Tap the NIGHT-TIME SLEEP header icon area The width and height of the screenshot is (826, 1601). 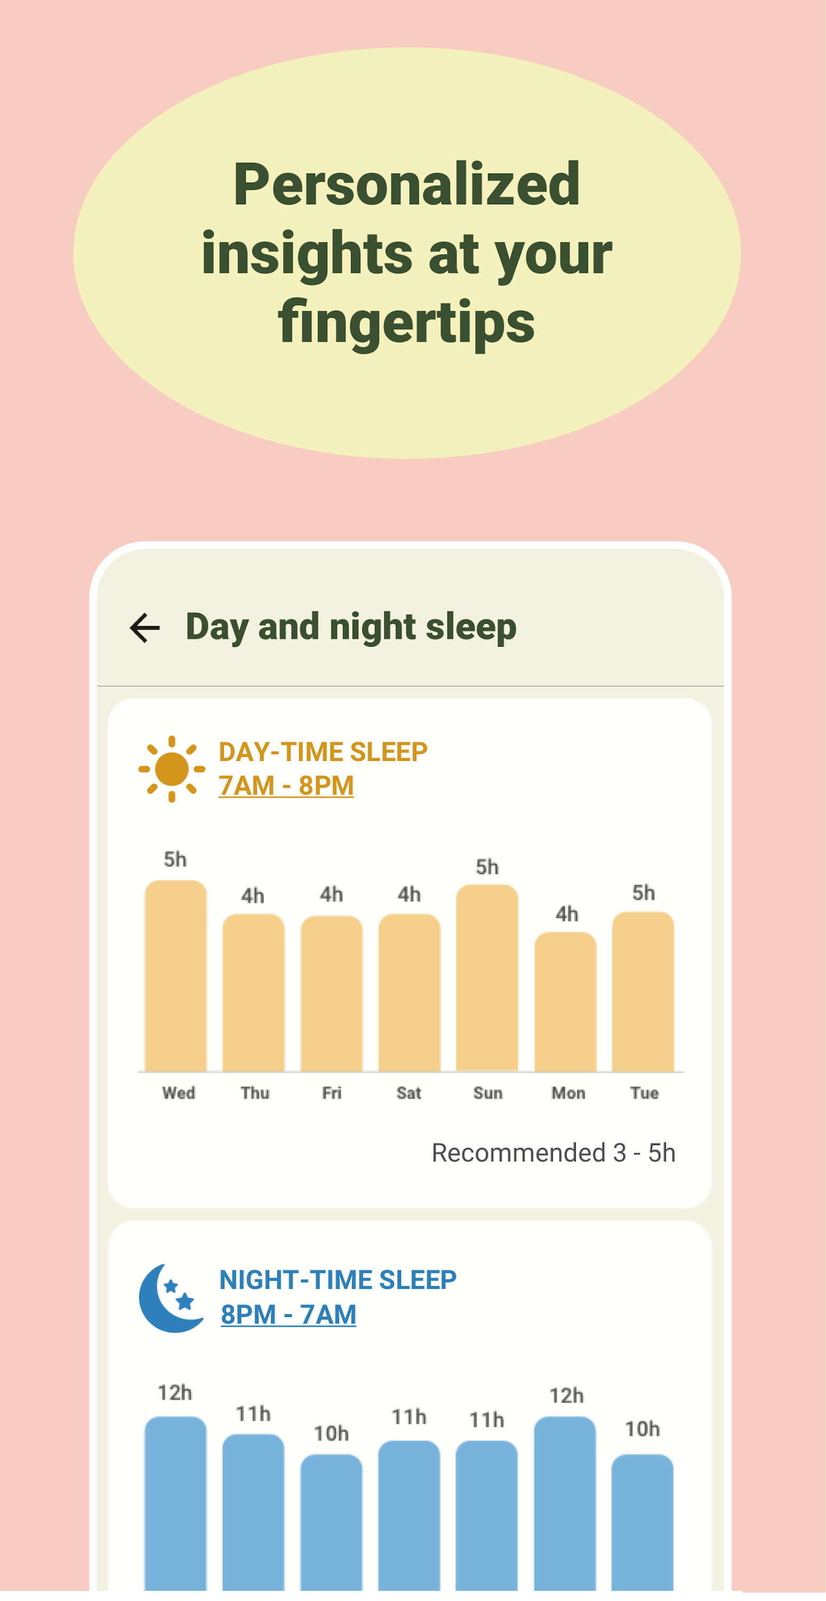(166, 1296)
